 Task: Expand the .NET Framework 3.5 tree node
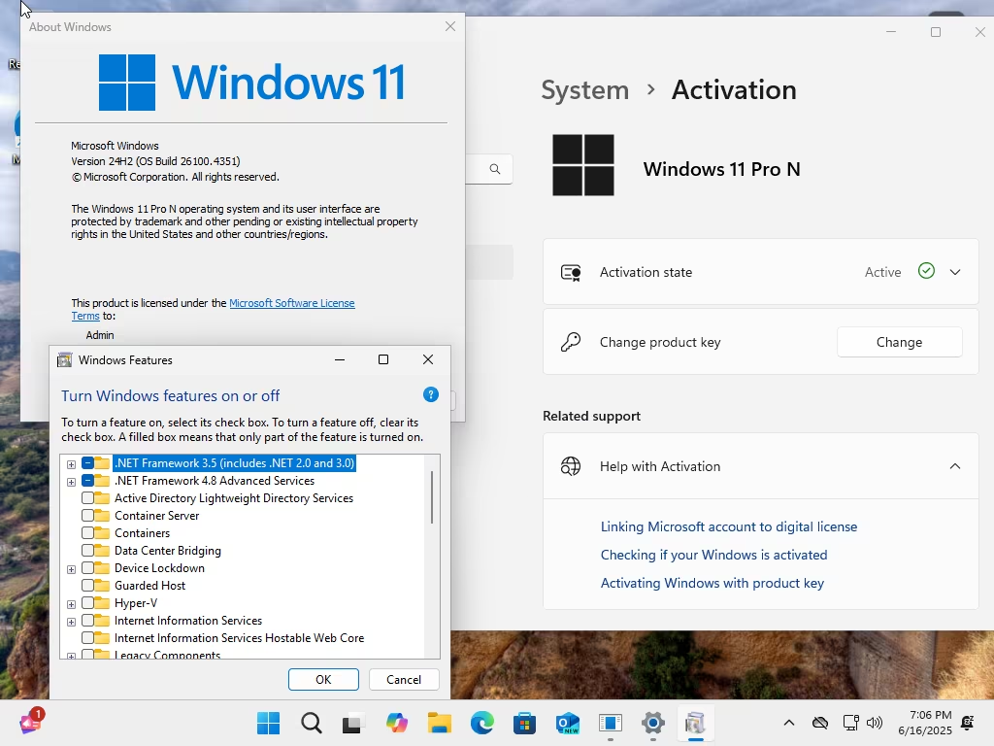pyautogui.click(x=71, y=464)
